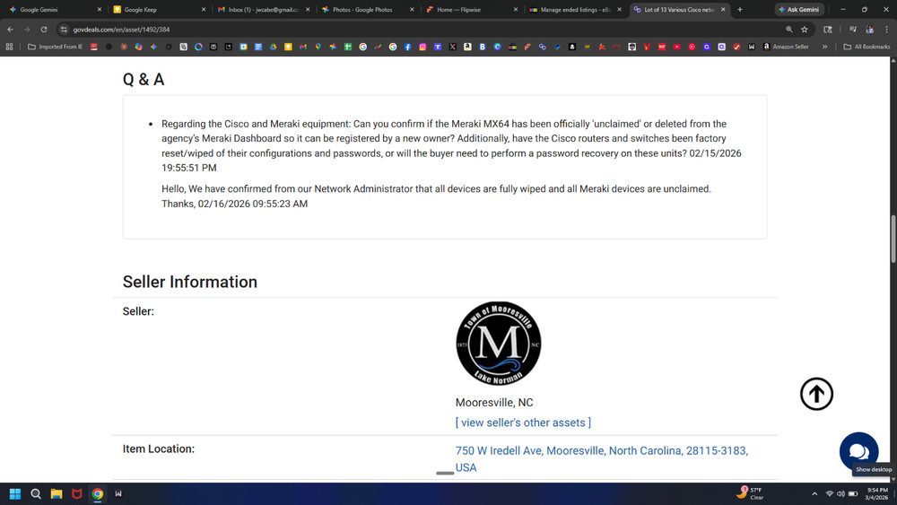This screenshot has height=505, width=897.
Task: Switch to the Flipwise Home tab
Action: [x=472, y=10]
